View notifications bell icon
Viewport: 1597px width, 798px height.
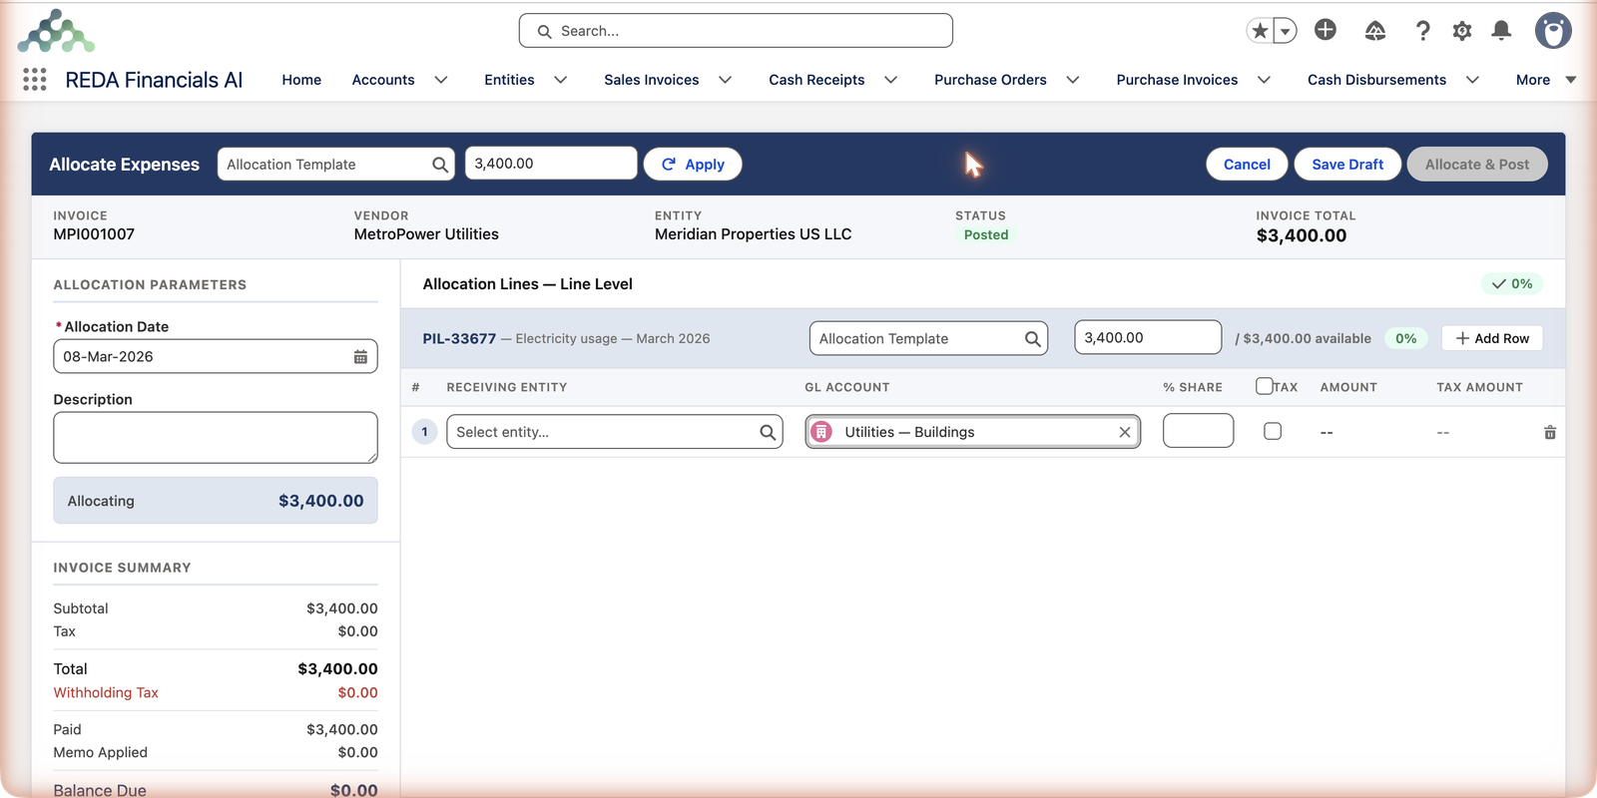click(1501, 31)
